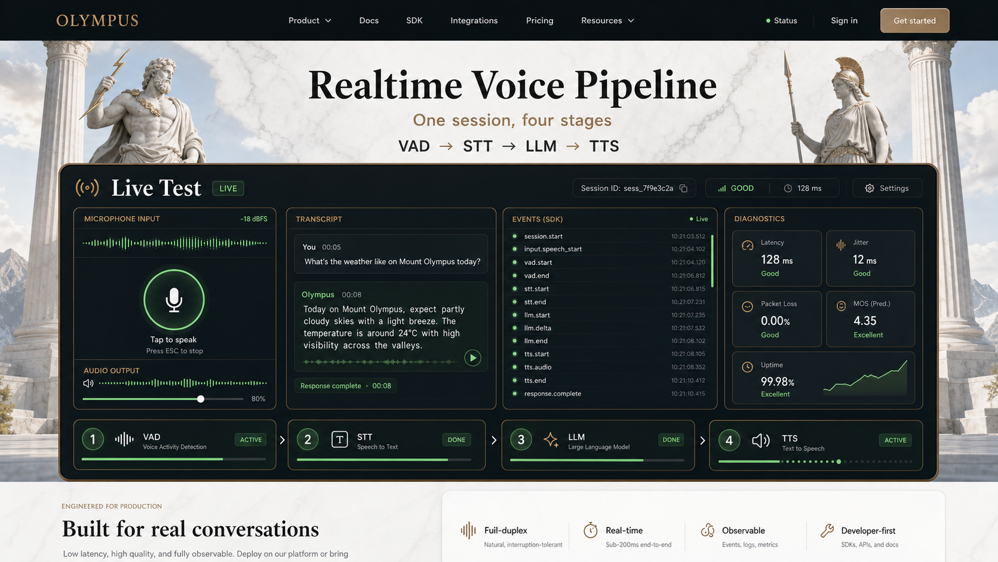Viewport: 998px width, 562px height.
Task: Select the response.complete event row
Action: [609, 394]
